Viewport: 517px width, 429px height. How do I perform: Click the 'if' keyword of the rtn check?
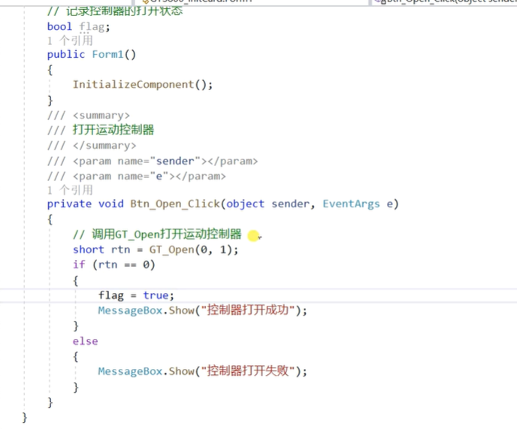click(79, 264)
